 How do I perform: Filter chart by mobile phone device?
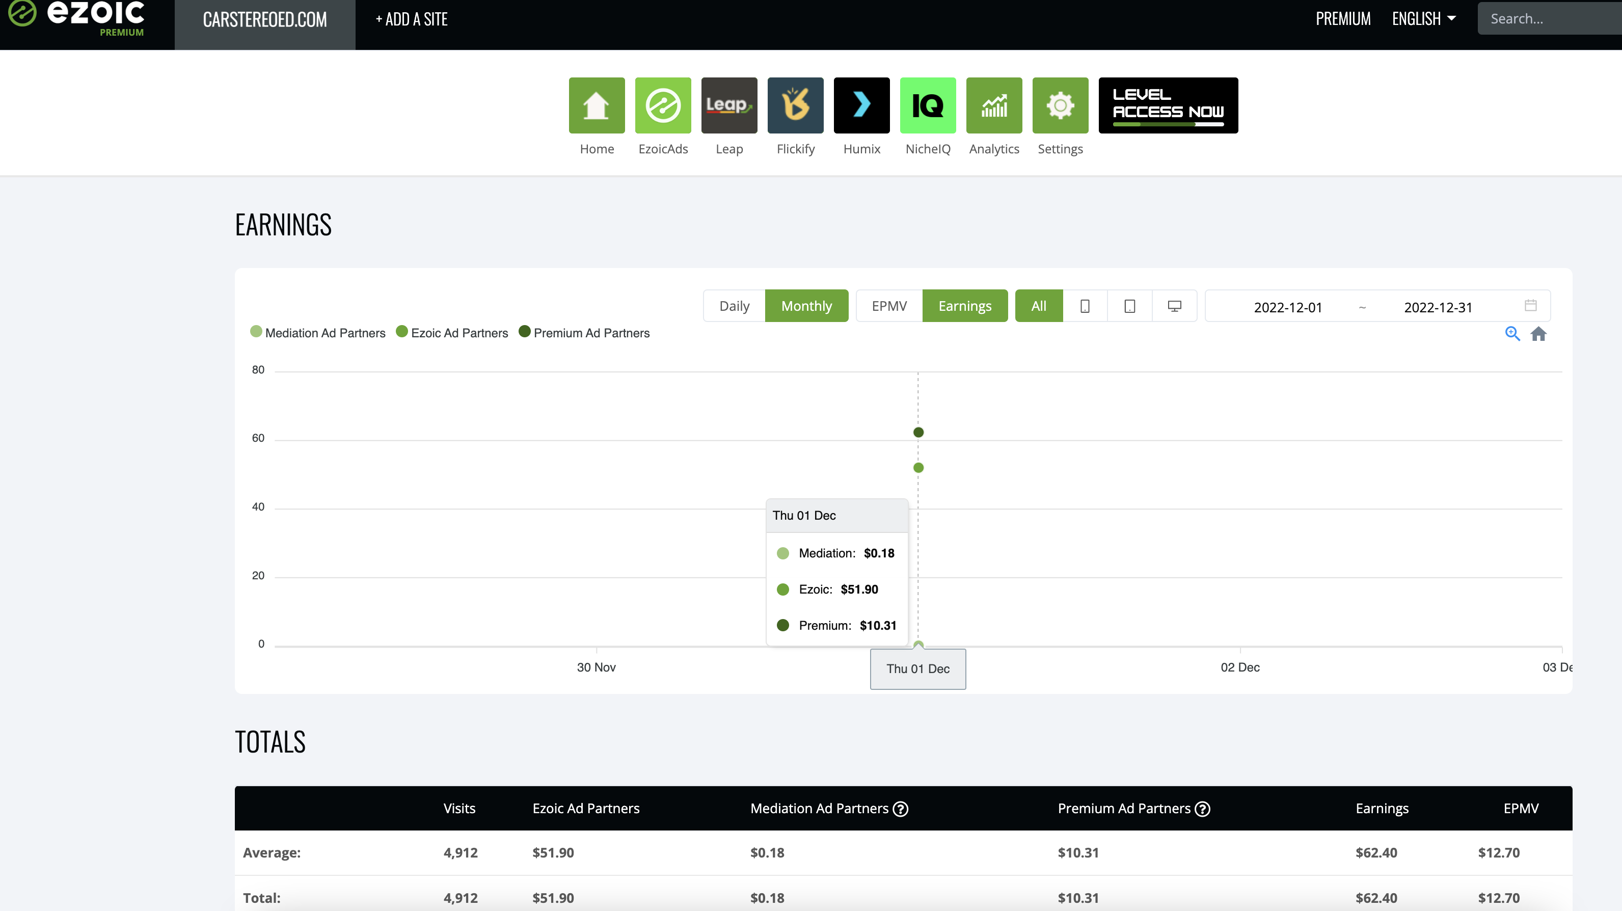coord(1085,306)
